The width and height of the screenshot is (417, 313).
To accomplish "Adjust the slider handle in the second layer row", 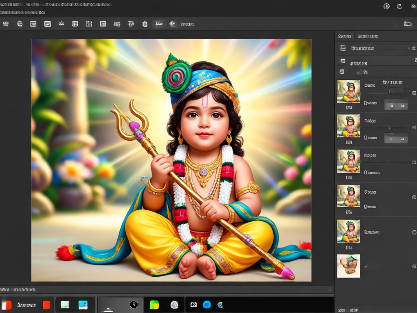I will click(389, 128).
